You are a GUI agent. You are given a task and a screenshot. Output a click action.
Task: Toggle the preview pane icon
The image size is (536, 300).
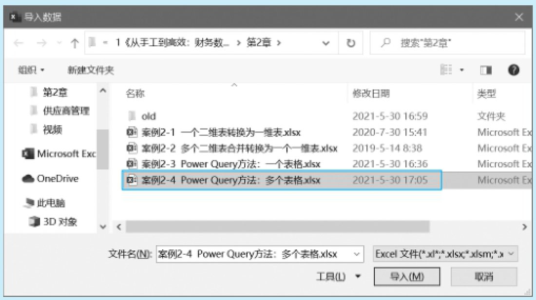click(486, 70)
